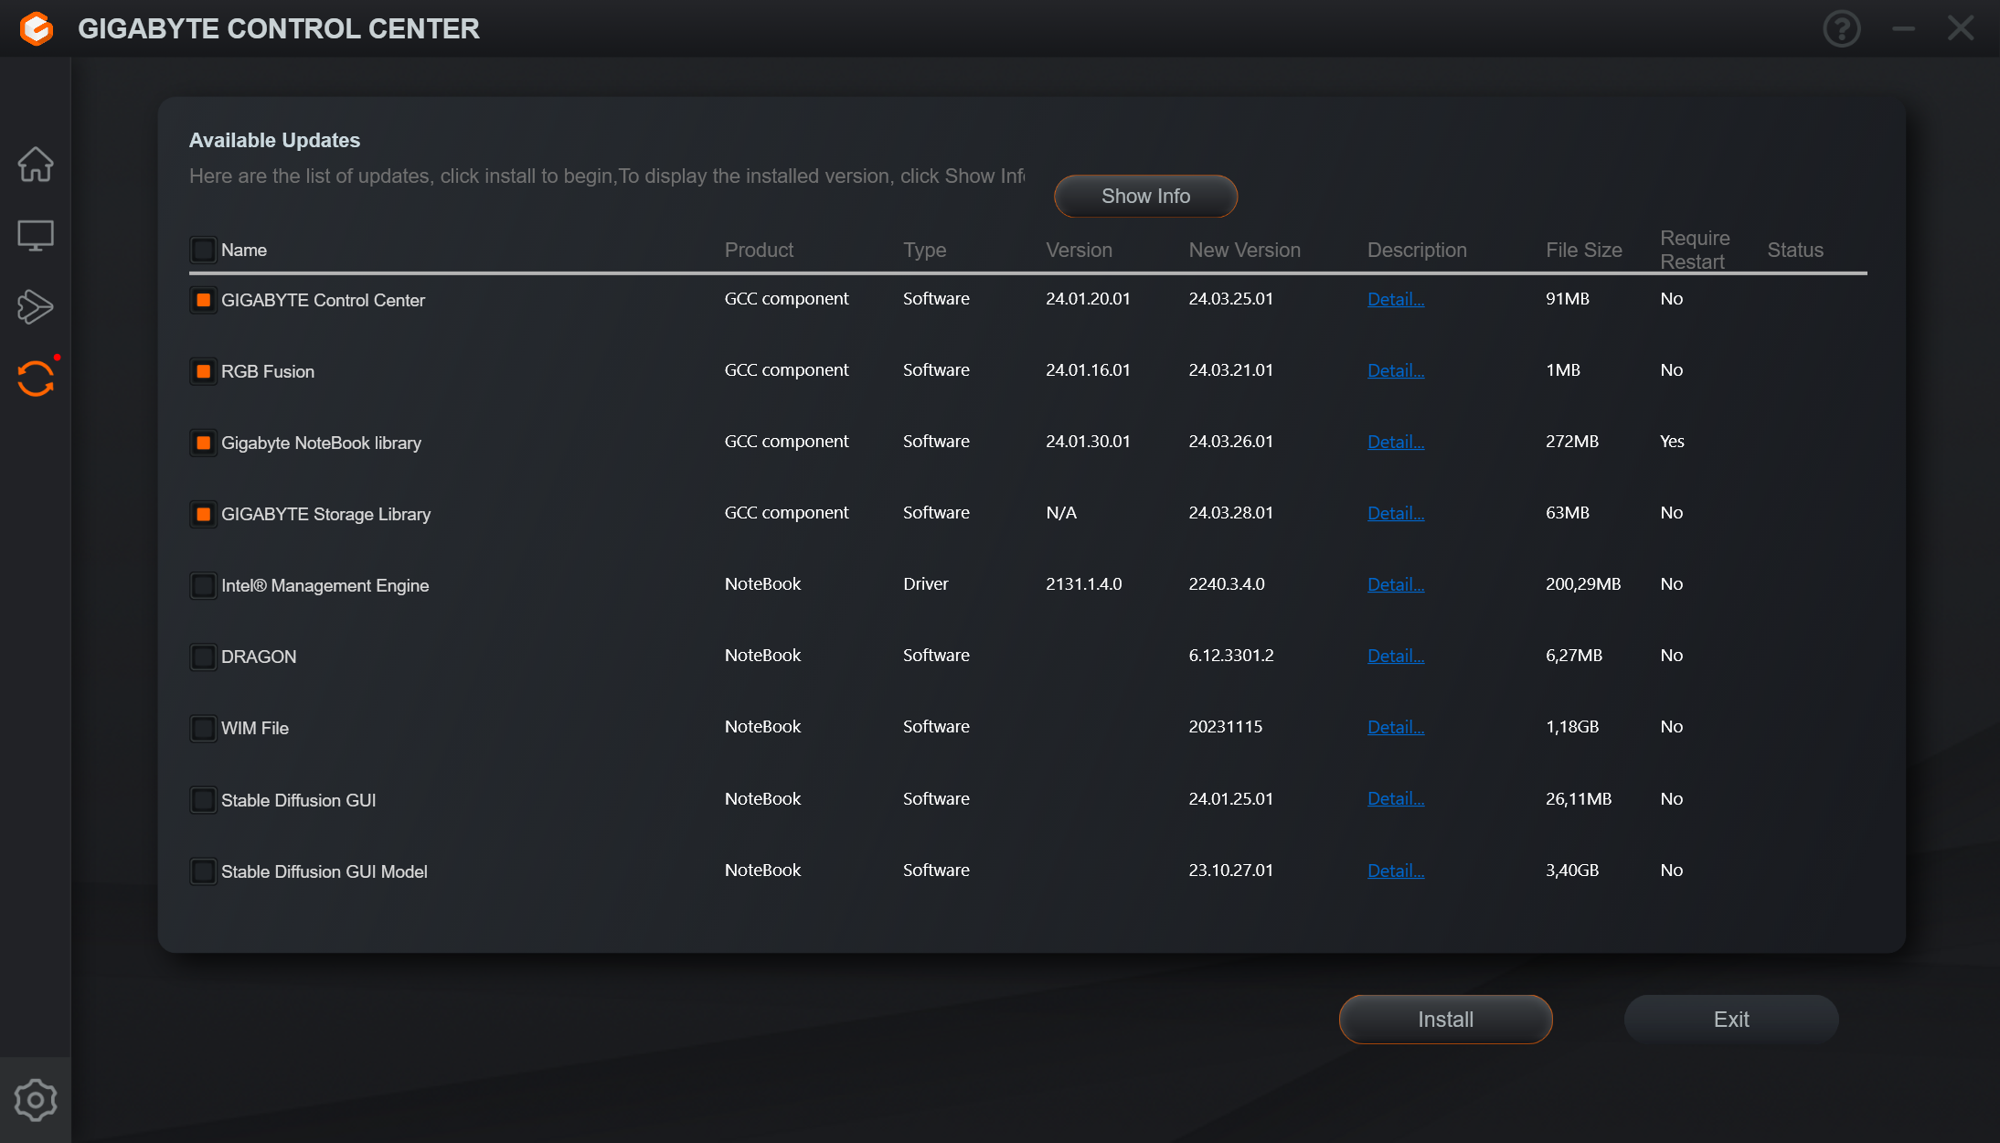Open the Home page sidebar icon
2000x1143 pixels.
click(36, 165)
